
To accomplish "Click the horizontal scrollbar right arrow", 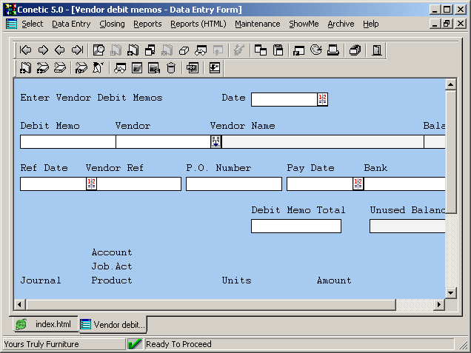I will point(438,305).
